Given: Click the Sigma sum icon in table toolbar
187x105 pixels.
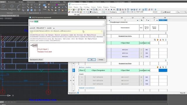Looking at the screenshot, I should coord(128,10).
